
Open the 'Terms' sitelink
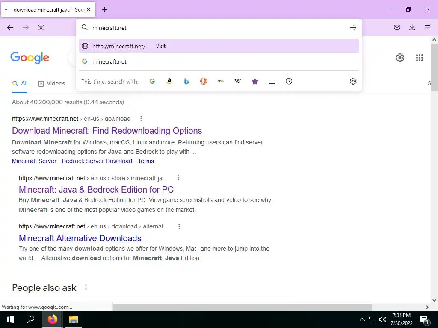click(x=146, y=161)
